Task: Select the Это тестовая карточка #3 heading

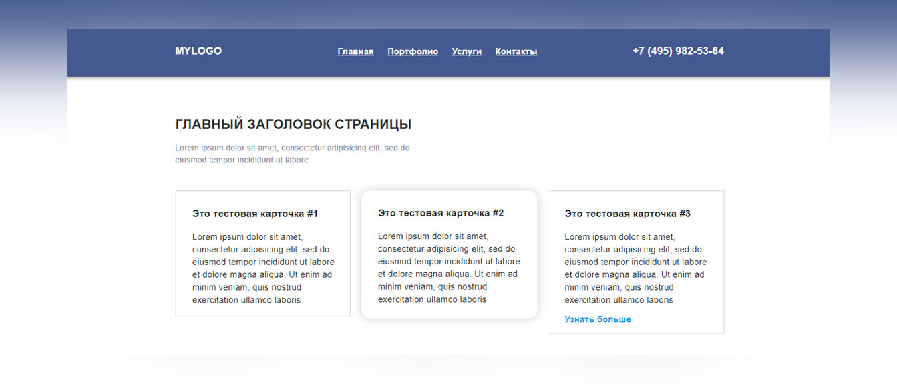Action: (x=628, y=214)
